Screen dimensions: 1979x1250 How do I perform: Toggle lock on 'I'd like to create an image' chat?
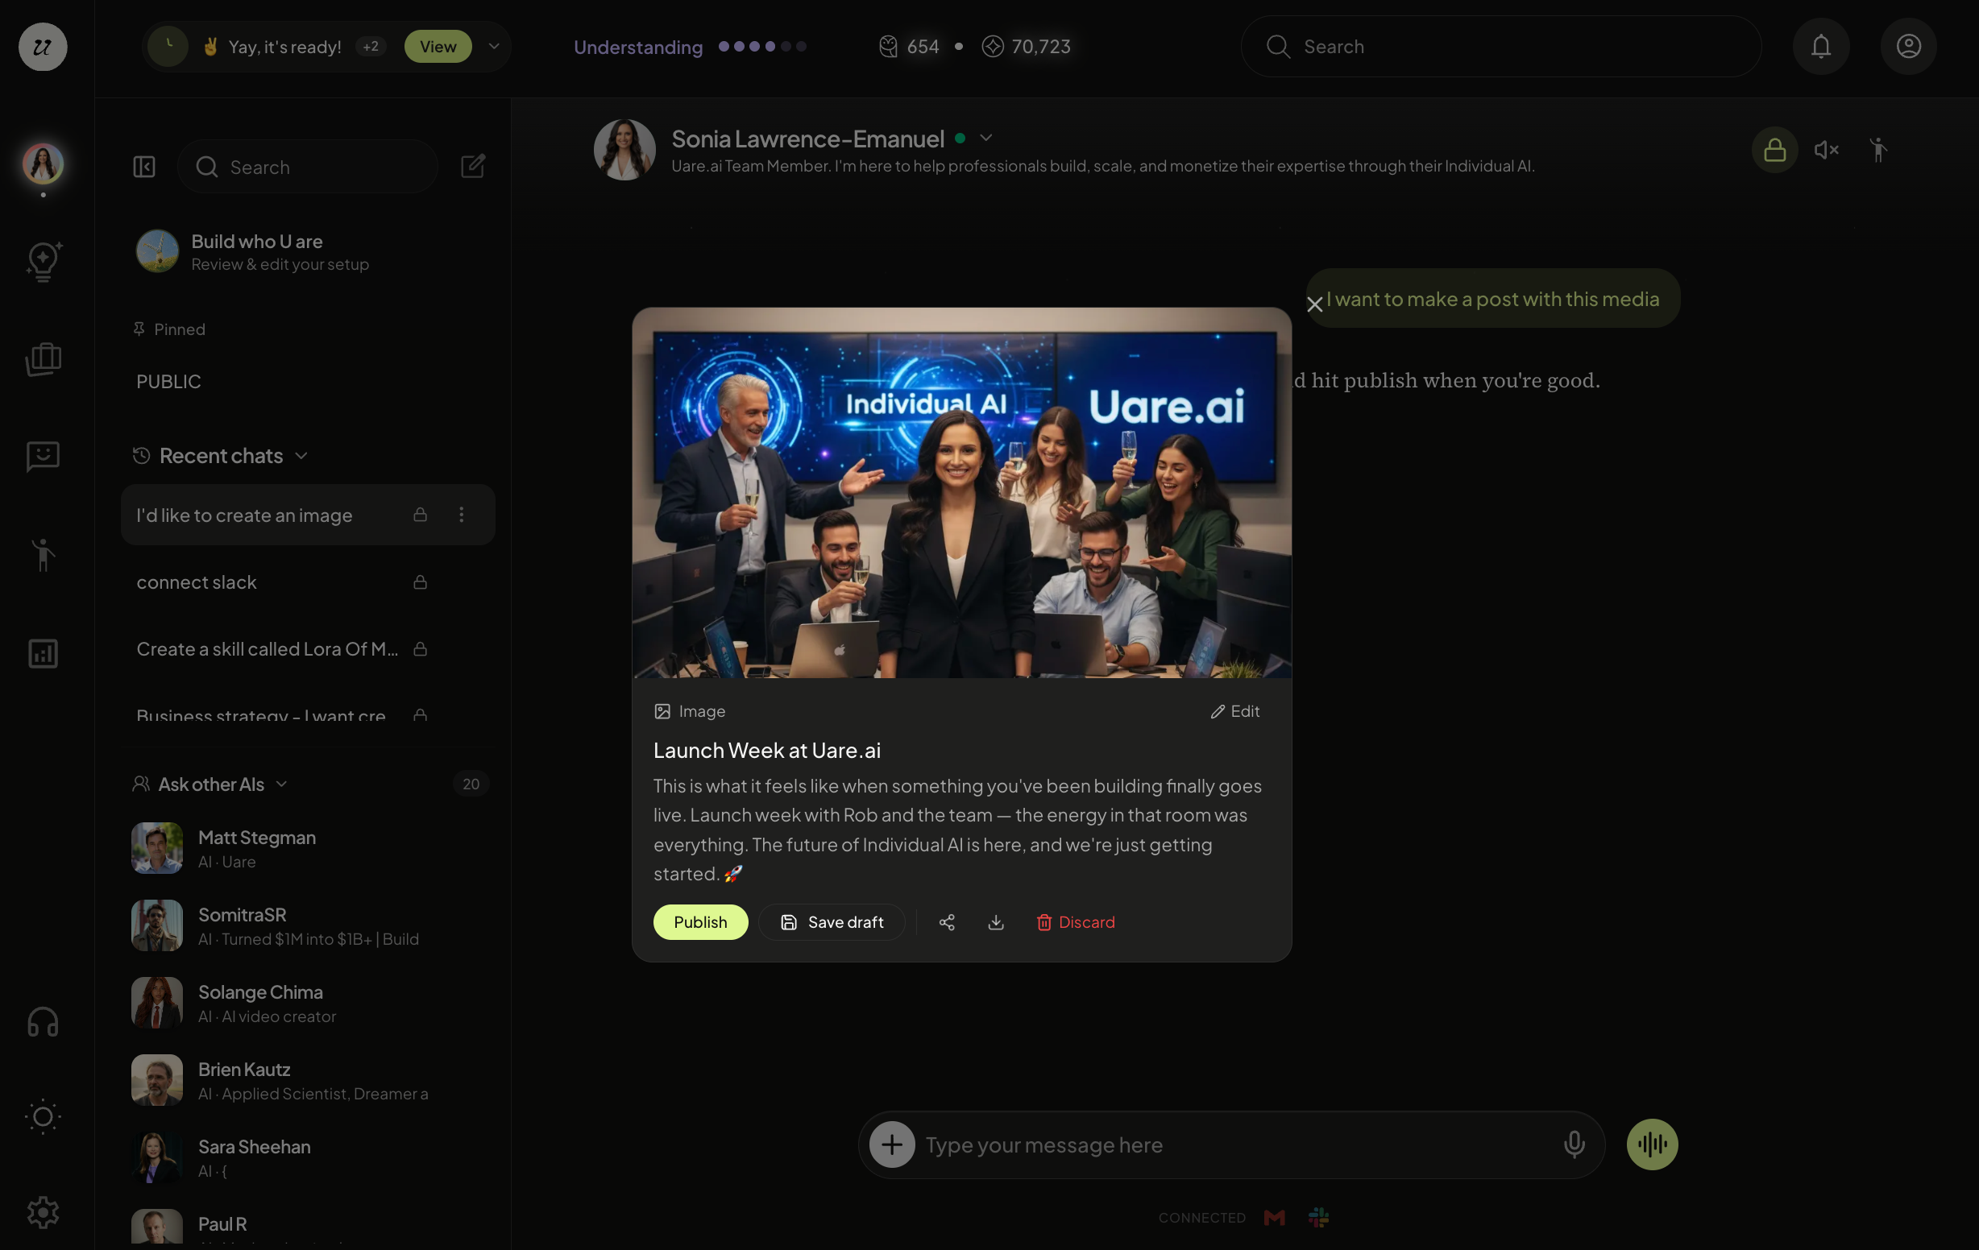pyautogui.click(x=420, y=514)
